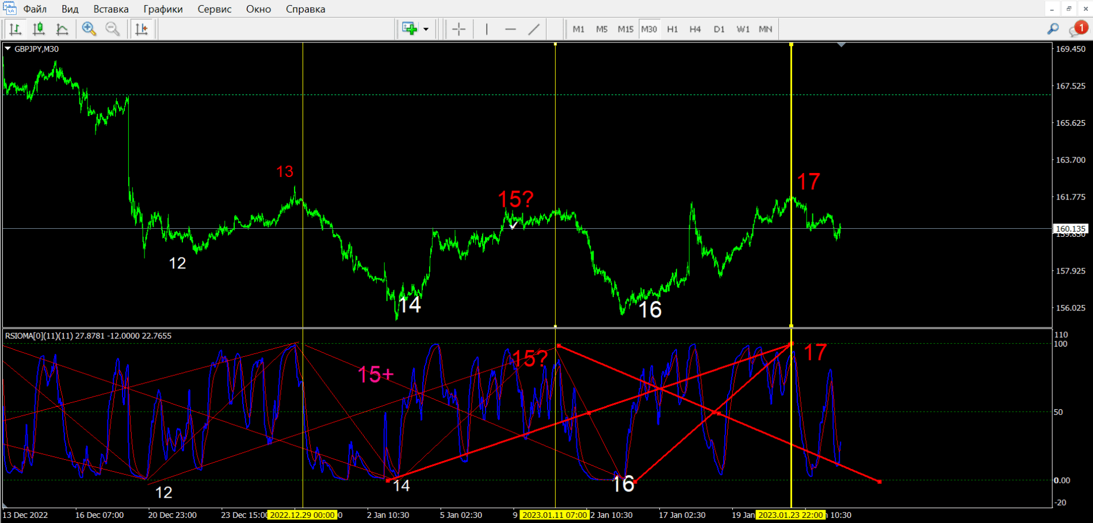Image resolution: width=1093 pixels, height=523 pixels.
Task: Select red label 15? on price chart
Action: [x=516, y=199]
